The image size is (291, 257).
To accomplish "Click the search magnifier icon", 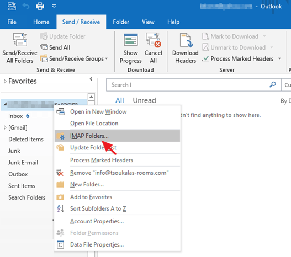I will click(x=273, y=85).
